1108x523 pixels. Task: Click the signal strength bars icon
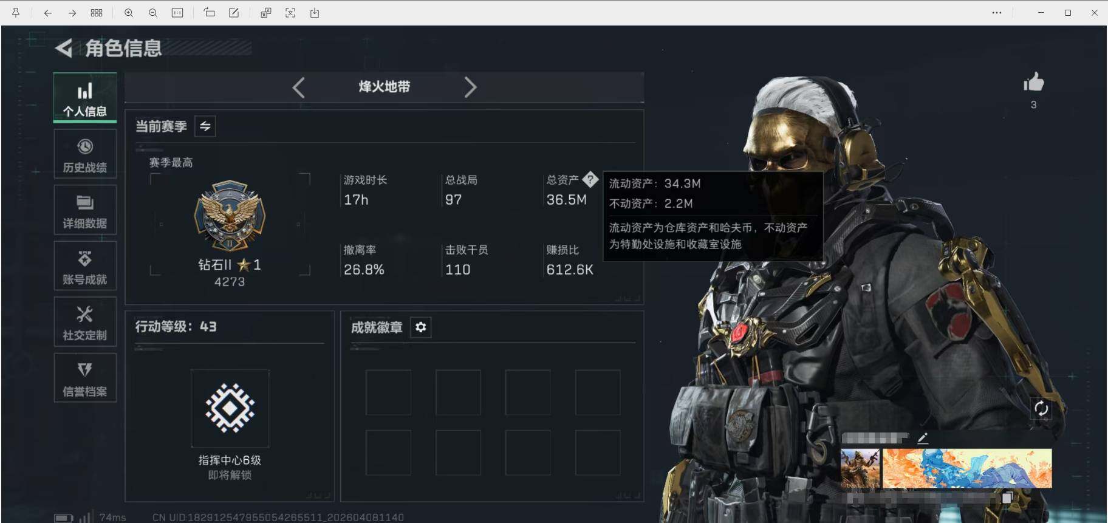86,517
